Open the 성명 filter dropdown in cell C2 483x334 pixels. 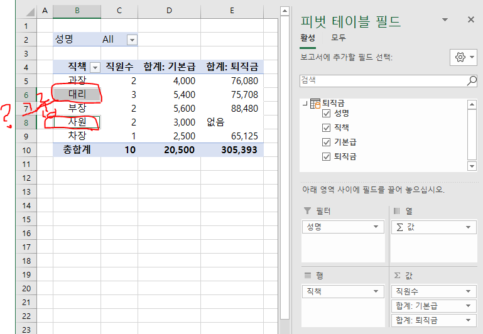[x=132, y=40]
